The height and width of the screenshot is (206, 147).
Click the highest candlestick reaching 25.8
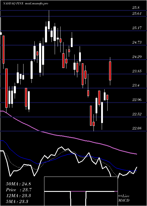tap(49, 21)
